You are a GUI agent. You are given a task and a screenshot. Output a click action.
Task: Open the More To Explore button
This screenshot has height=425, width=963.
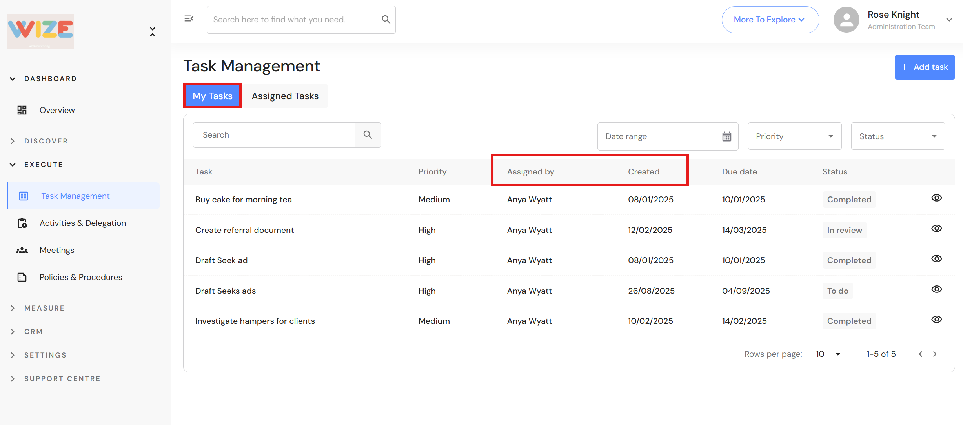tap(770, 20)
